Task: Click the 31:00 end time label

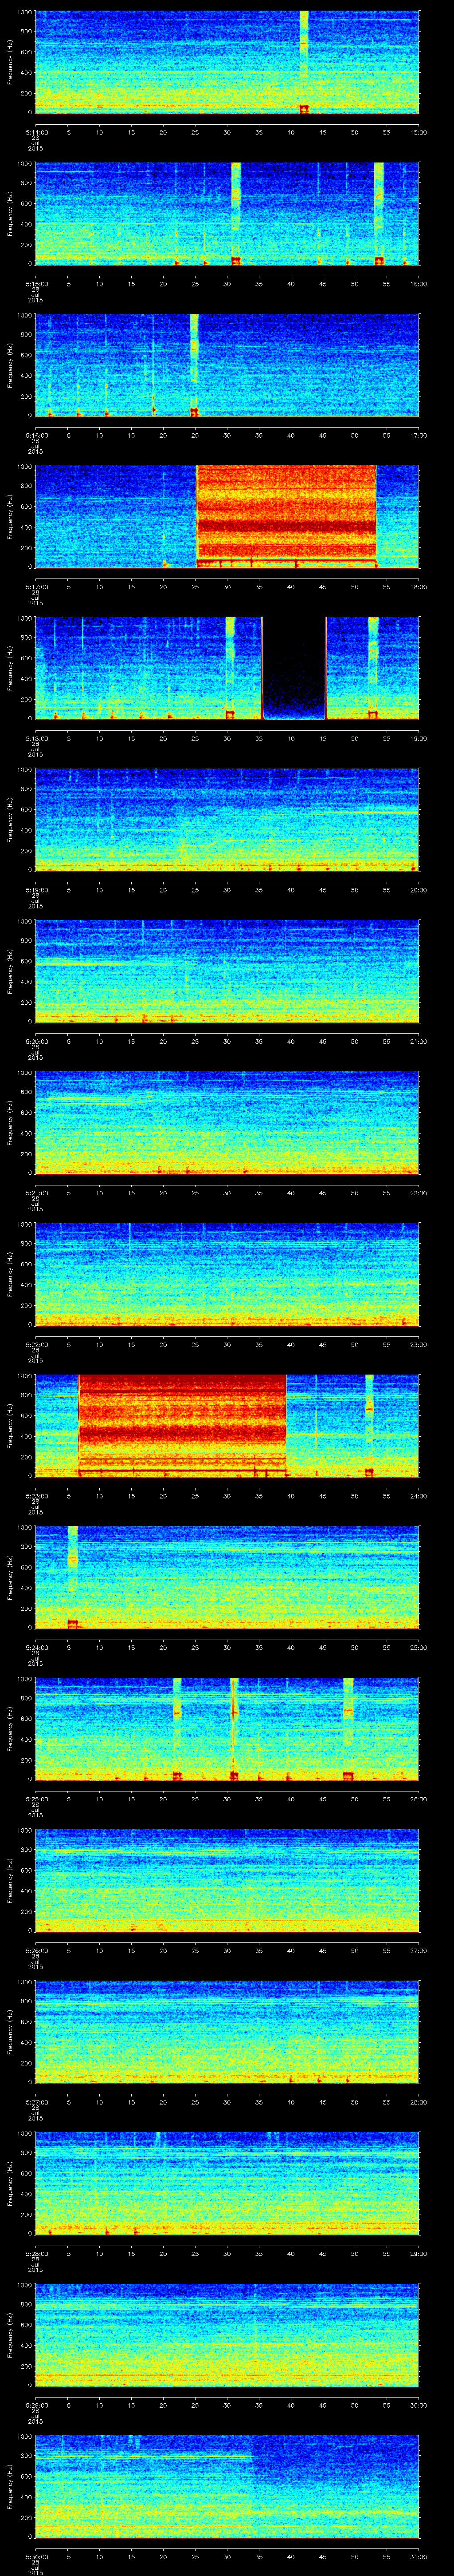Action: [418, 2556]
